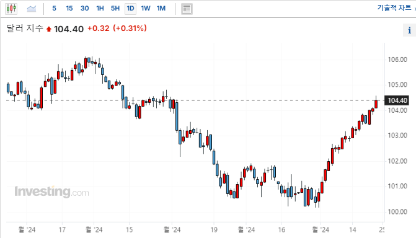Screen dimensions: 416x238
Task: Click the 105.00 price axis label
Action: [397, 85]
